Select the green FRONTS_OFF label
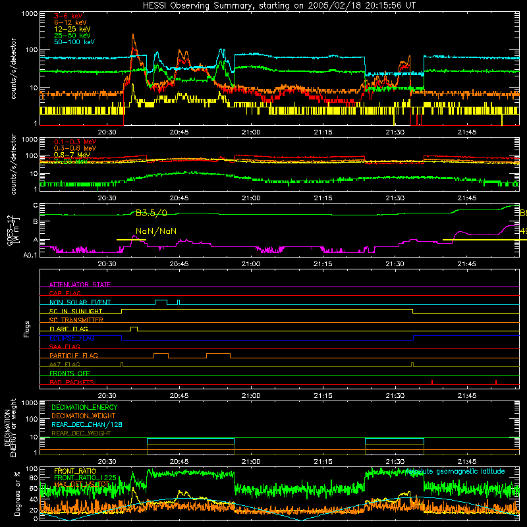 click(x=70, y=374)
